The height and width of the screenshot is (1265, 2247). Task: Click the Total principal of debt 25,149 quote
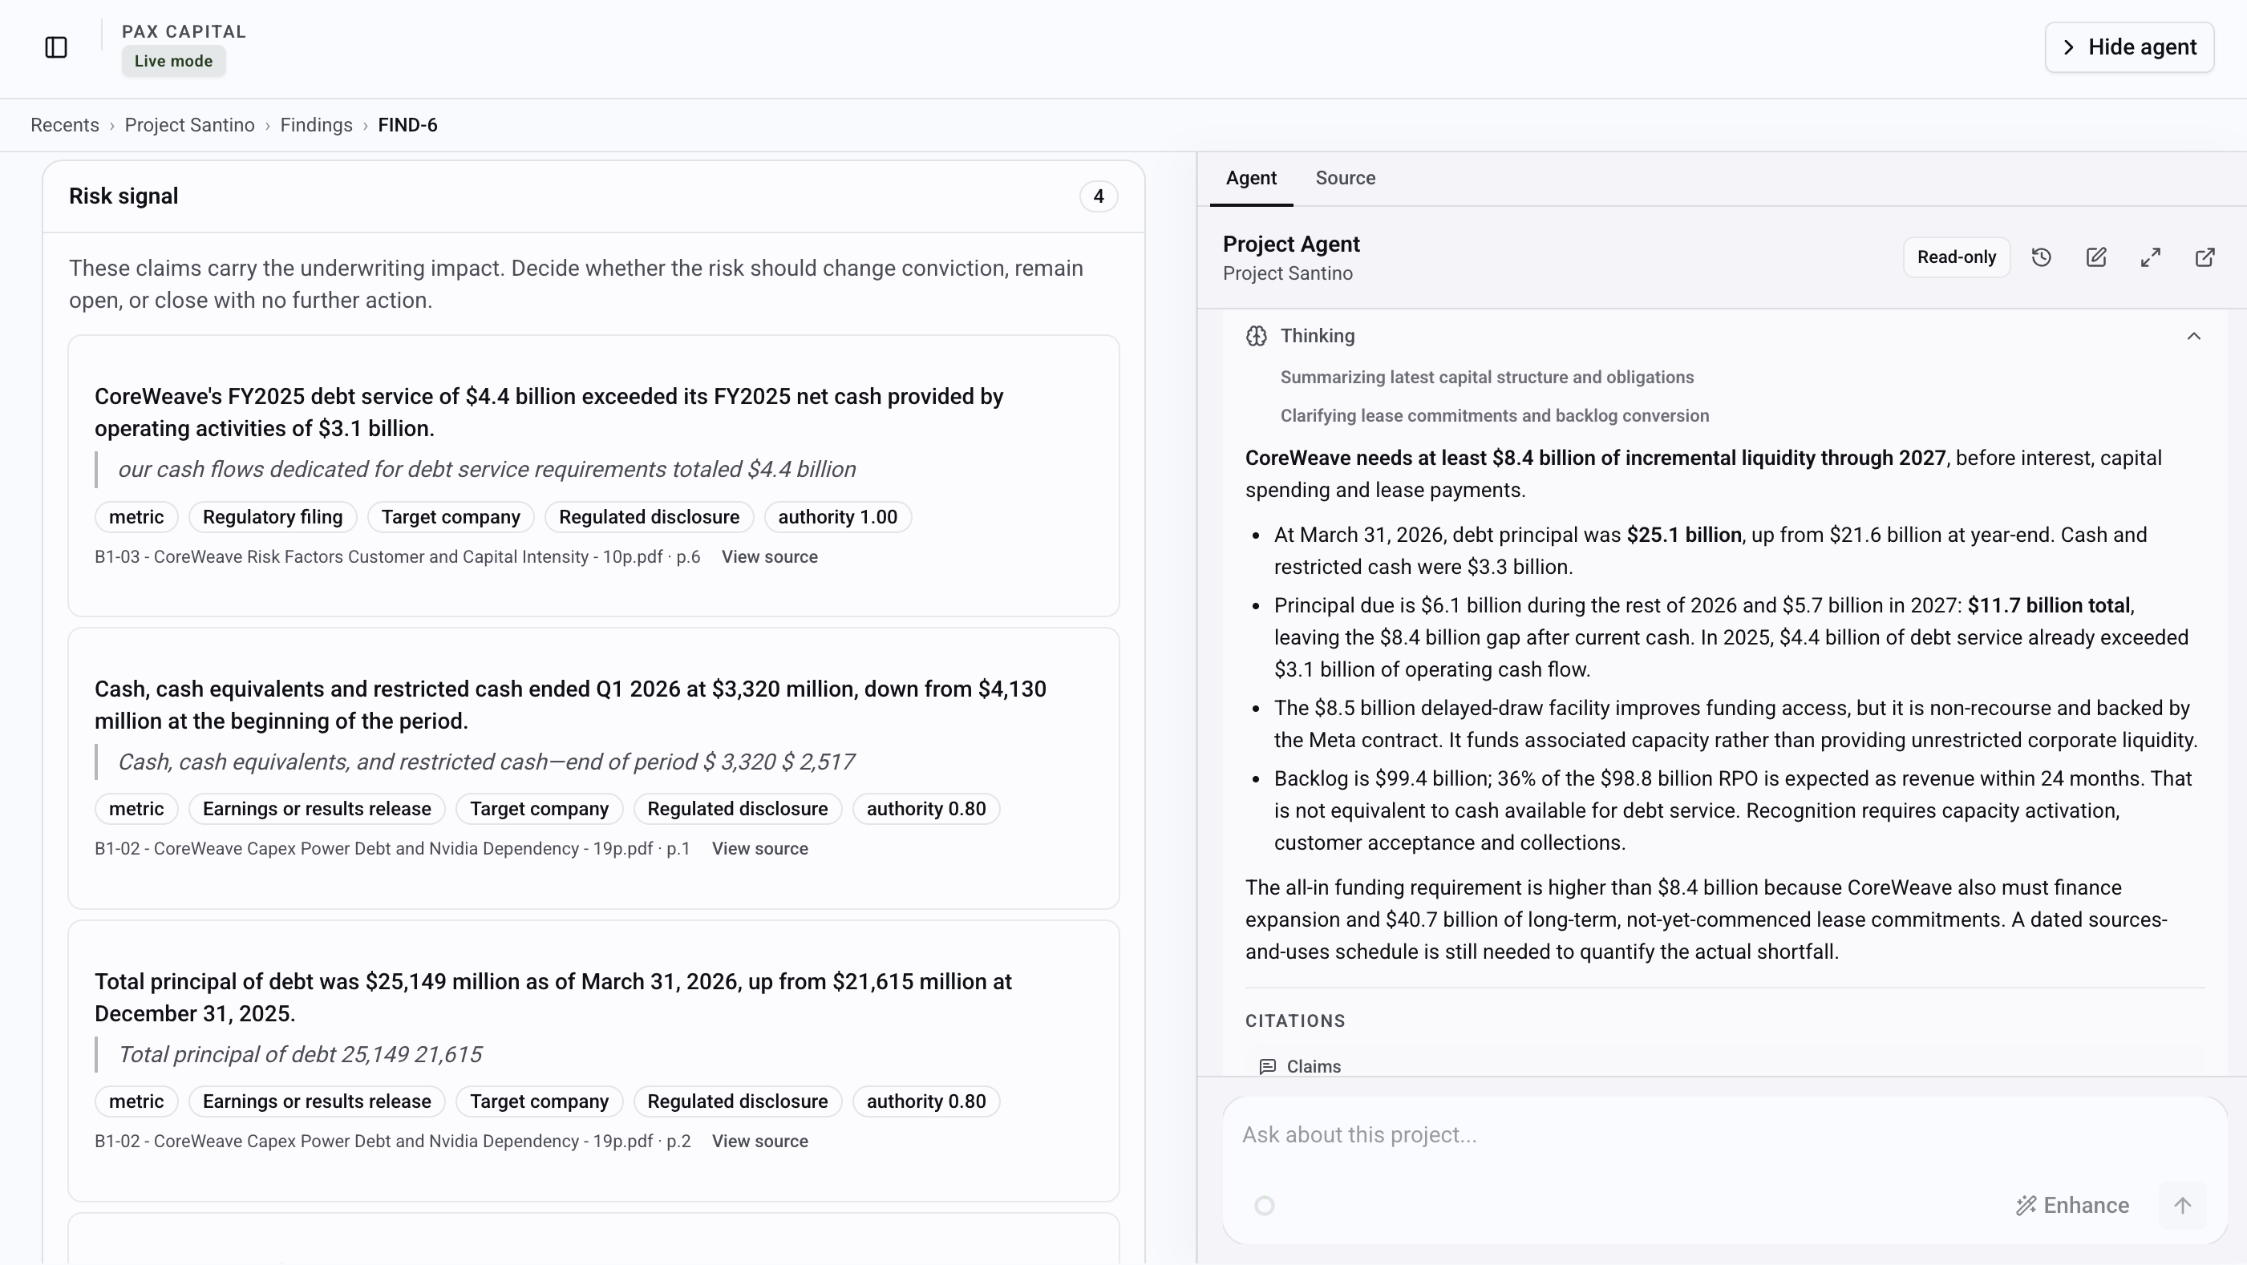click(300, 1055)
